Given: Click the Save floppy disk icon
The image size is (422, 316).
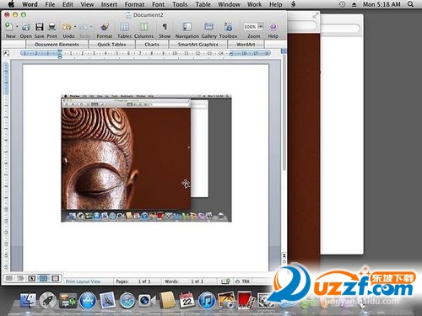Looking at the screenshot, I should (39, 27).
